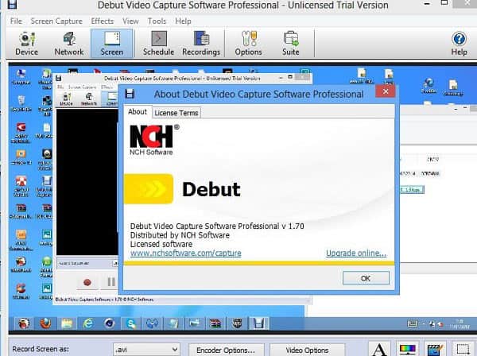Open the Help menu

click(x=183, y=21)
